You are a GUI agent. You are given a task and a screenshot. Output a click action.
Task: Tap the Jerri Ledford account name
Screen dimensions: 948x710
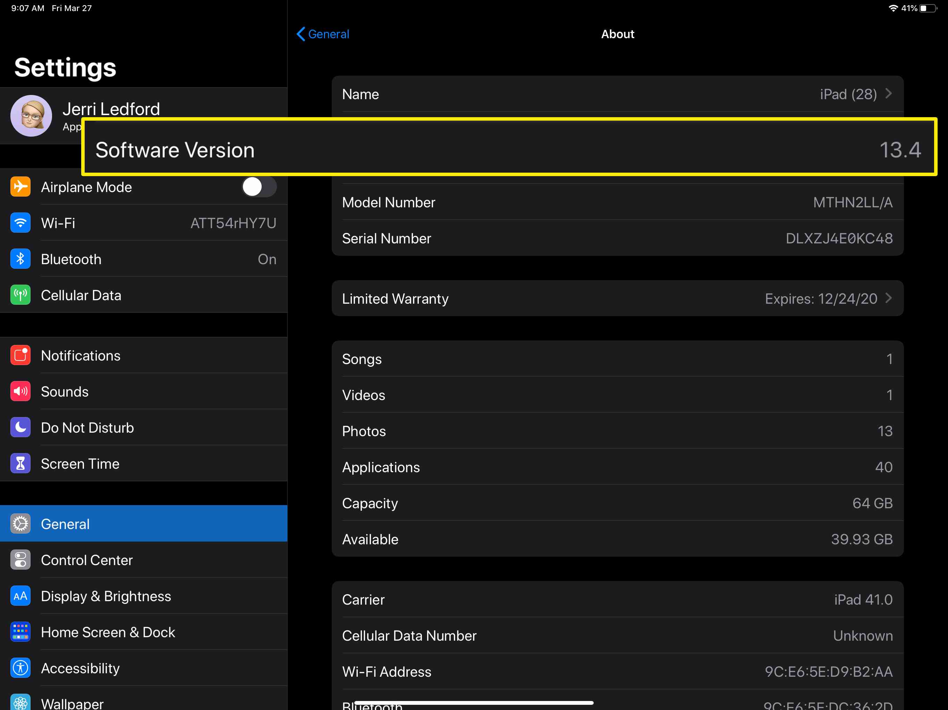pos(111,109)
